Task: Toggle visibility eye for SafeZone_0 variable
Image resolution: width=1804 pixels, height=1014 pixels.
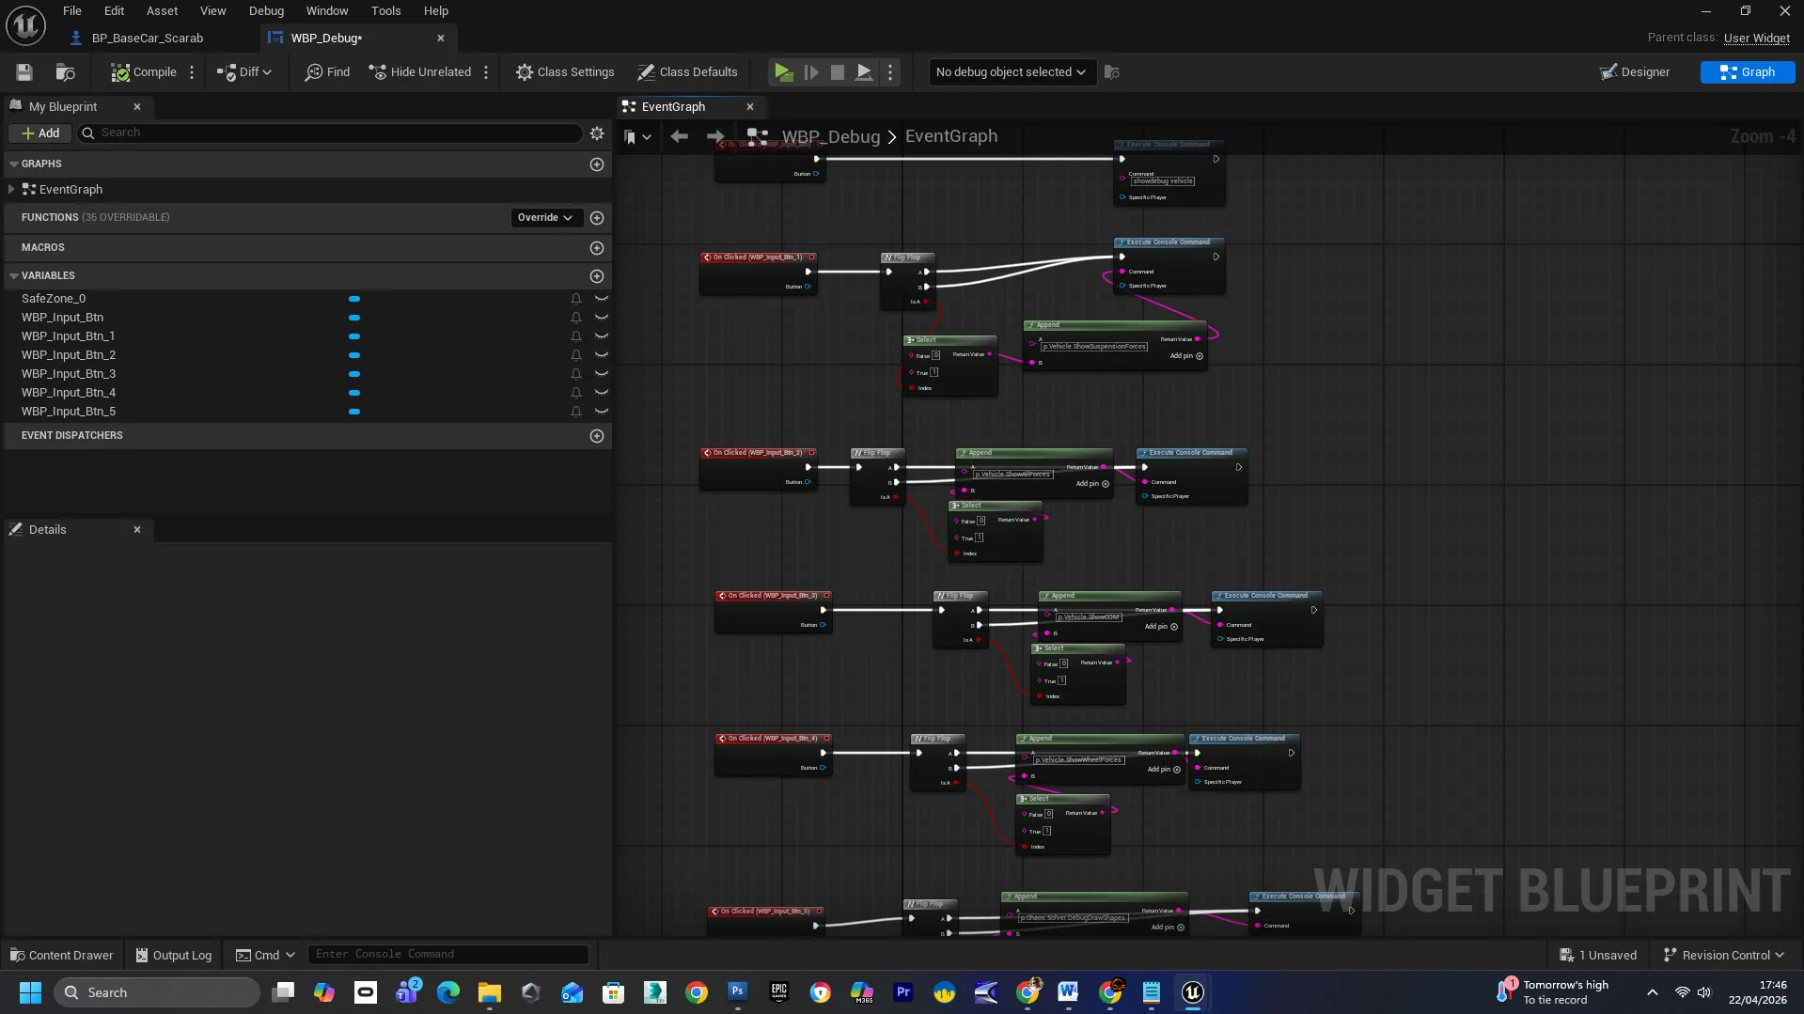Action: point(602,299)
